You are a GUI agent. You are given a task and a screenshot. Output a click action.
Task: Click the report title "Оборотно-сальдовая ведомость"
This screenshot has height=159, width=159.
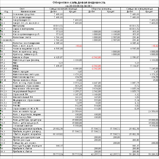pyautogui.click(x=79, y=3)
